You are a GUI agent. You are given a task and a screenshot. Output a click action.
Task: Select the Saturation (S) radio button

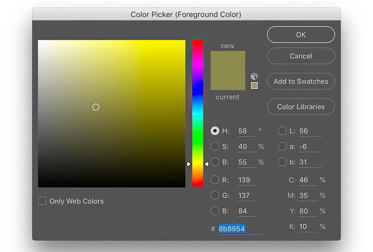215,146
